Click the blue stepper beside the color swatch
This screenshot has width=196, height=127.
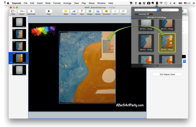[x=185, y=61]
